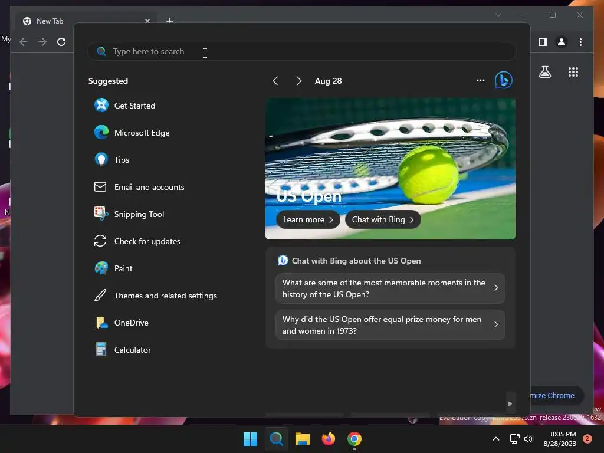Click the Suggested heading text
The width and height of the screenshot is (604, 453).
(109, 81)
